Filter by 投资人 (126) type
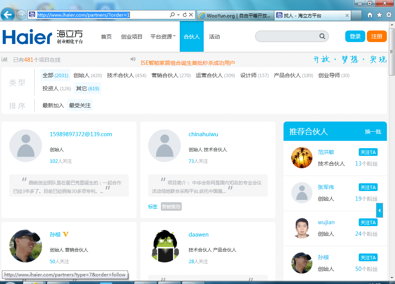This screenshot has height=284, width=395. pyautogui.click(x=57, y=88)
